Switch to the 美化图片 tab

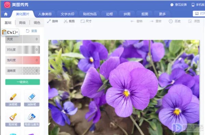(23, 14)
